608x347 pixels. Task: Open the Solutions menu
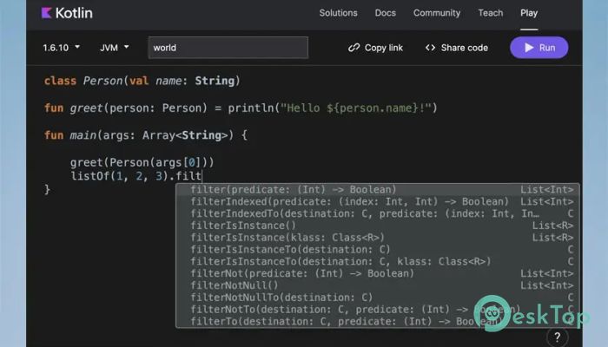click(338, 13)
